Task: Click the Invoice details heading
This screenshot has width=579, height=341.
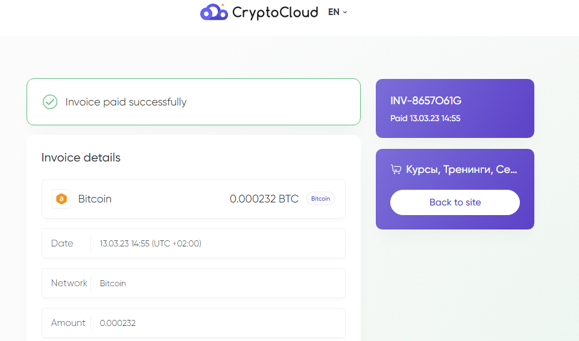Action: point(81,158)
